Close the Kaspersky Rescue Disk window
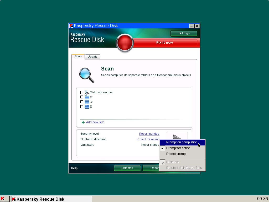 [197, 26]
